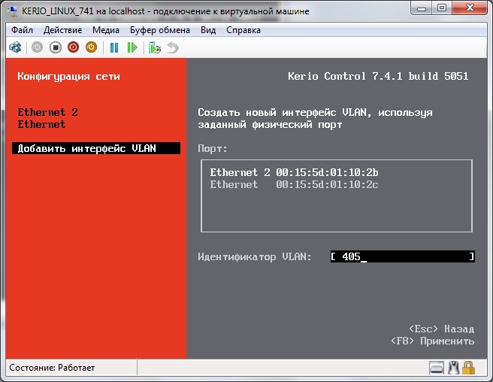The image size is (493, 382).
Task: Turn off the virtual machine via the stop icon
Action: click(x=56, y=47)
